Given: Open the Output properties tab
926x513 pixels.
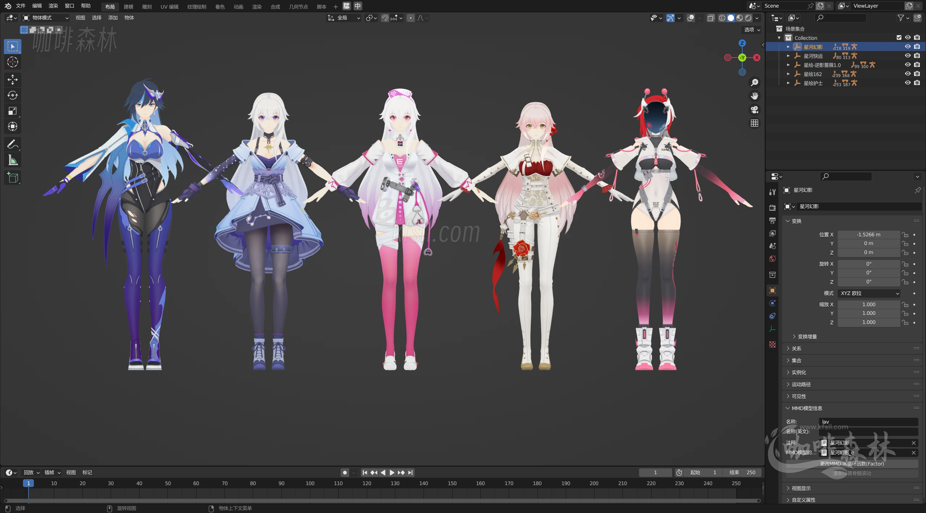Looking at the screenshot, I should pos(772,220).
